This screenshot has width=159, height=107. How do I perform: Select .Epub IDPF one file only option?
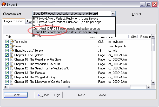[x=74, y=32]
